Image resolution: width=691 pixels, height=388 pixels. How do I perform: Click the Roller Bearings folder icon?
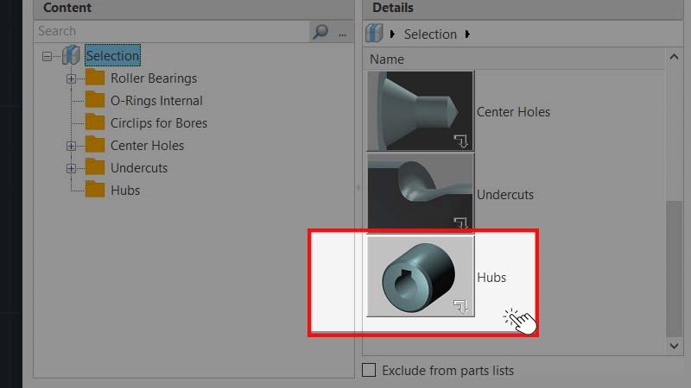(95, 78)
